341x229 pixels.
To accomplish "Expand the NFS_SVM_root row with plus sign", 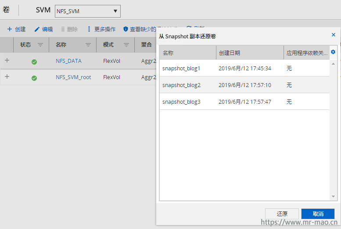I will [x=7, y=76].
